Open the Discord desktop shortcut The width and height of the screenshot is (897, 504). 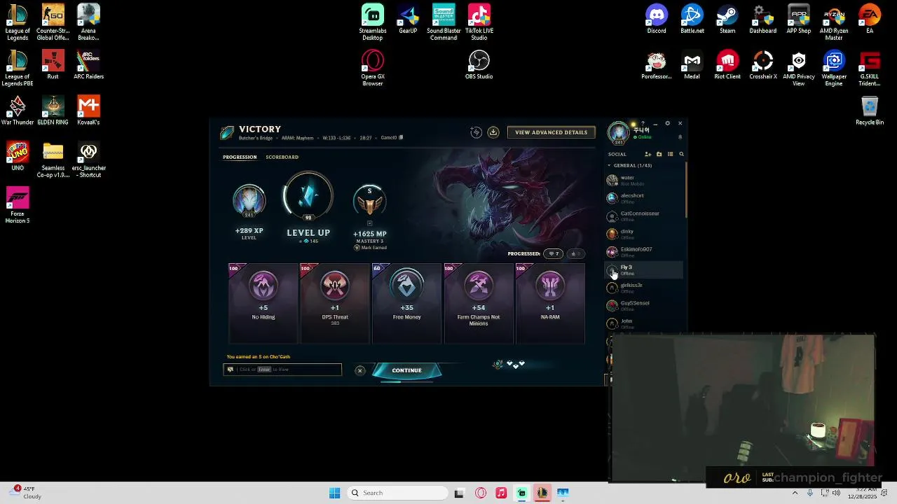[657, 20]
